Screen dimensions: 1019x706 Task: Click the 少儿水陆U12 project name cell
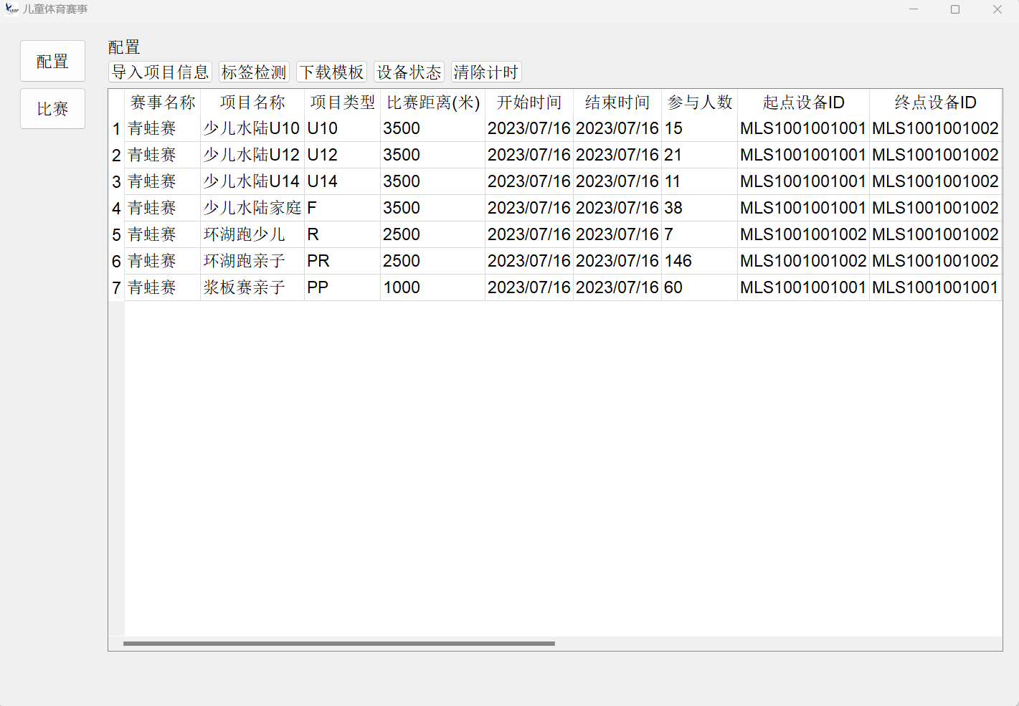[252, 155]
